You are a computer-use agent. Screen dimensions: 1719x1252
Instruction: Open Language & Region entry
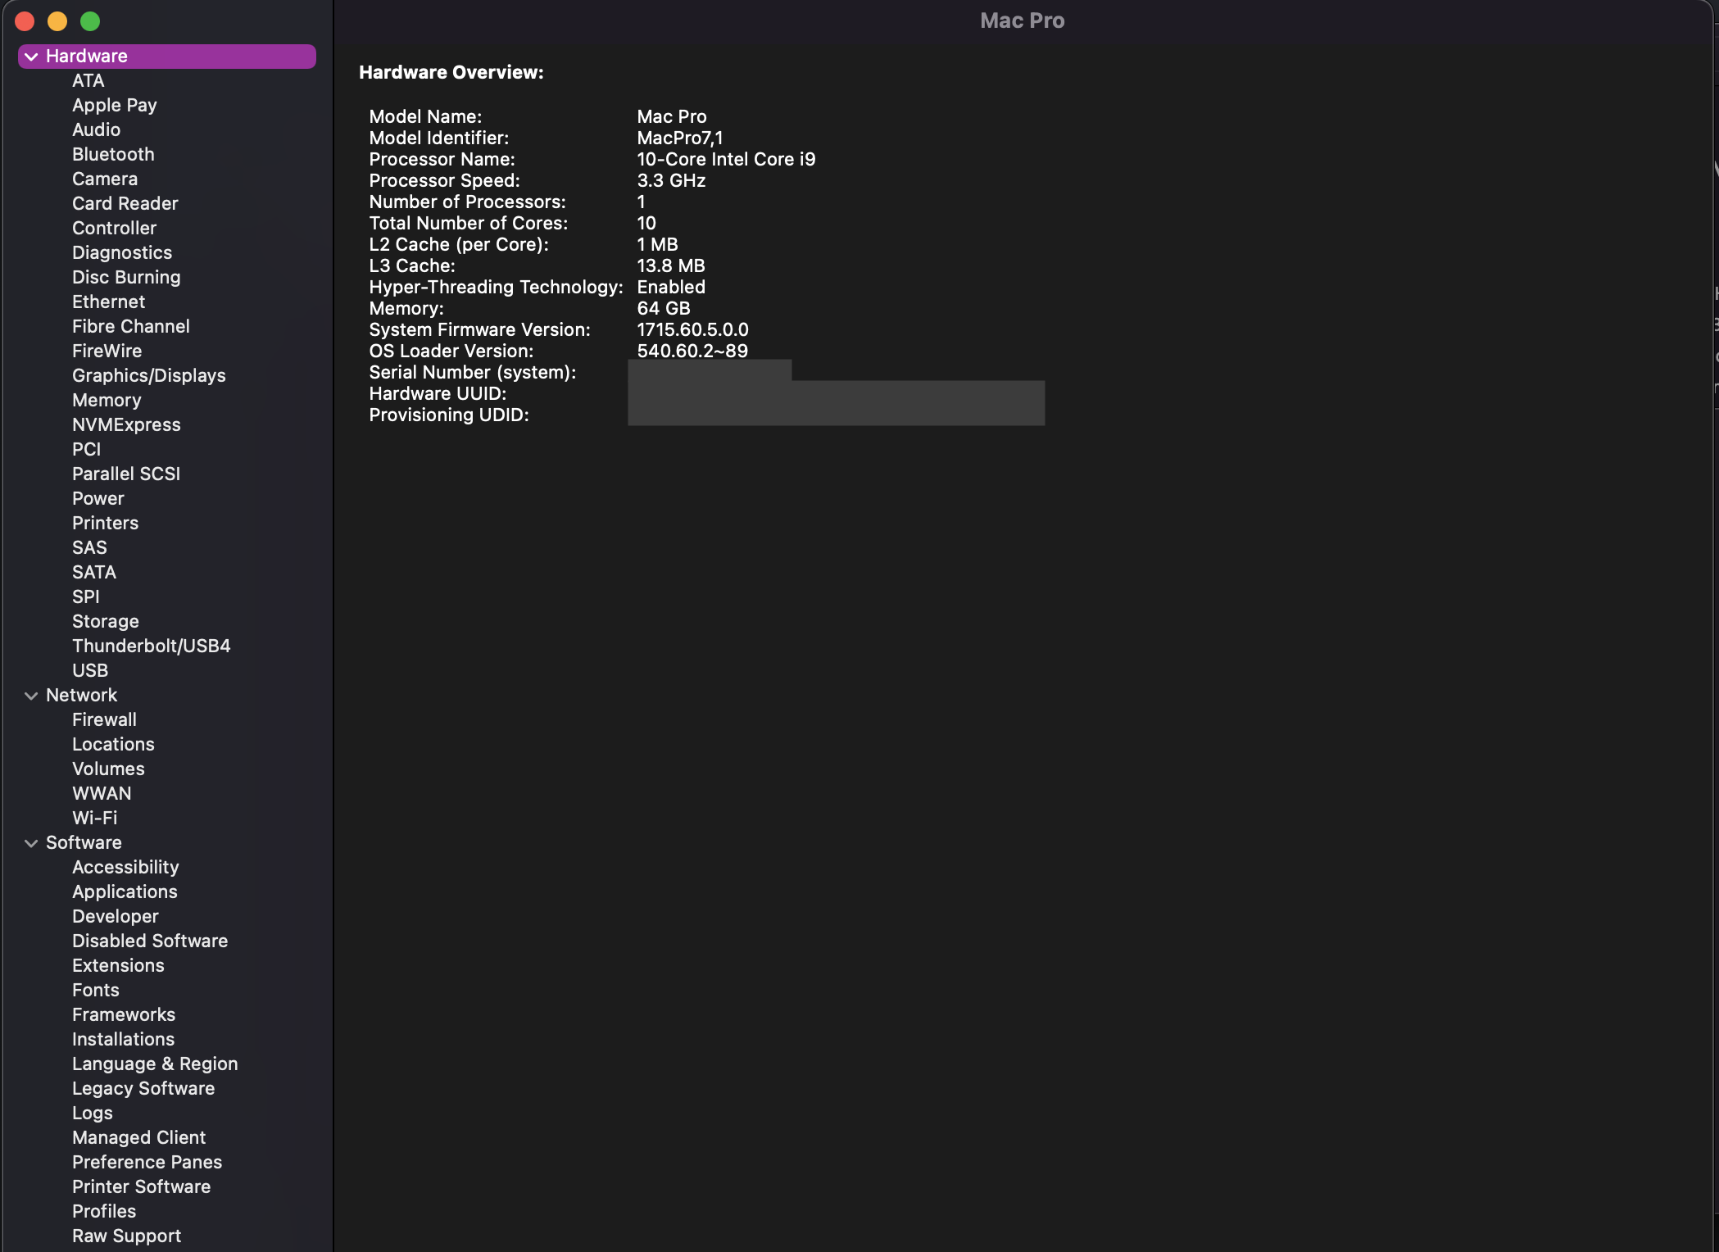(155, 1064)
